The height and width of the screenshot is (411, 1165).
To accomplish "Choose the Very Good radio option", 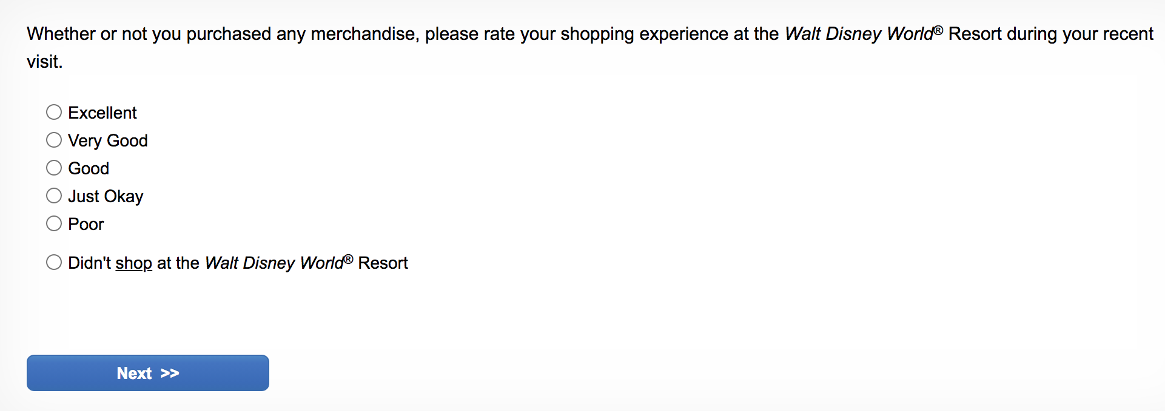I will [x=54, y=140].
